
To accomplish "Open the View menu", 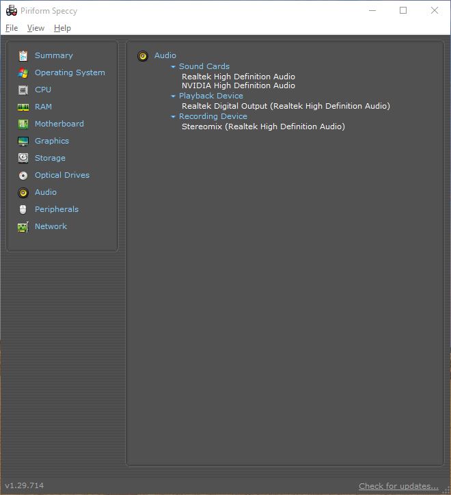I will coord(36,28).
